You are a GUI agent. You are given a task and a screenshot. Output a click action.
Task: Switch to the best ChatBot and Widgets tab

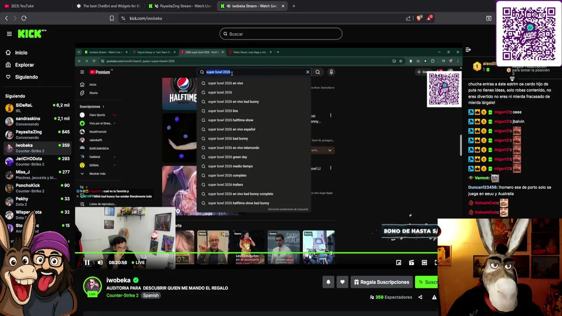point(108,6)
